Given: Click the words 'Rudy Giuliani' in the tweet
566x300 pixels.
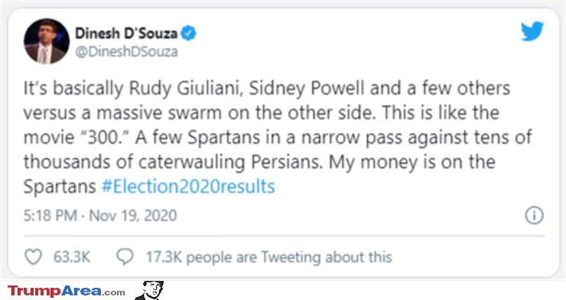Looking at the screenshot, I should pos(186,89).
